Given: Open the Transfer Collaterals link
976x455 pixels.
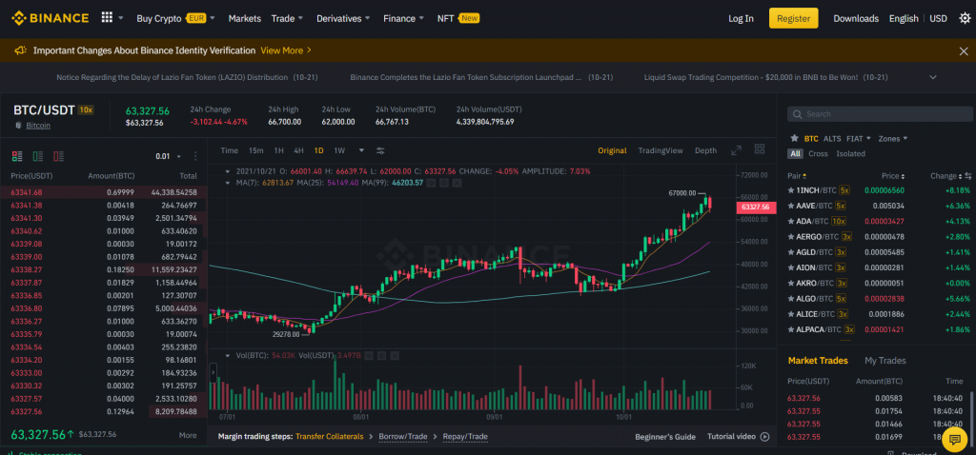Looking at the screenshot, I should pos(329,436).
